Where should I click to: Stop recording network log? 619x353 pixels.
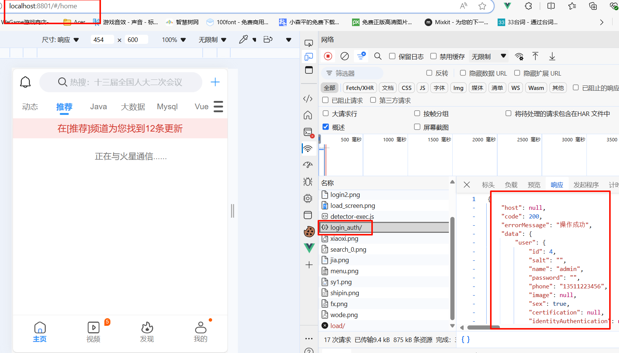(328, 56)
